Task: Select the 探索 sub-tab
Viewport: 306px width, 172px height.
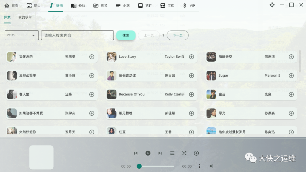Action: (7, 17)
